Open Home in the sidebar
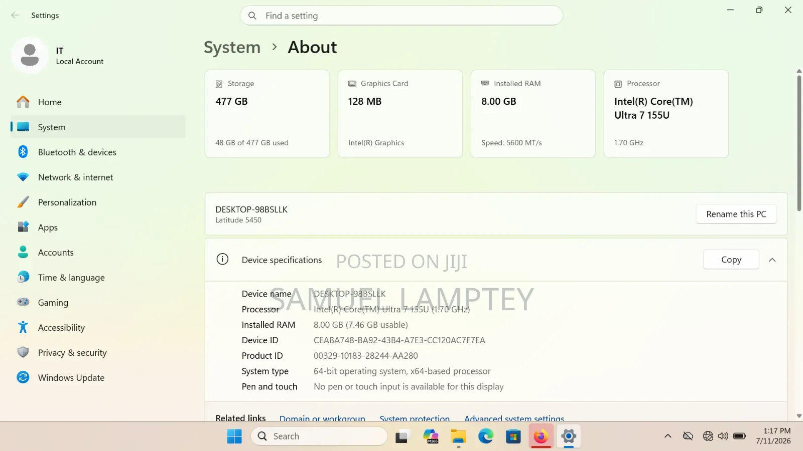Screen dimensions: 803x451 [x=98, y=102]
